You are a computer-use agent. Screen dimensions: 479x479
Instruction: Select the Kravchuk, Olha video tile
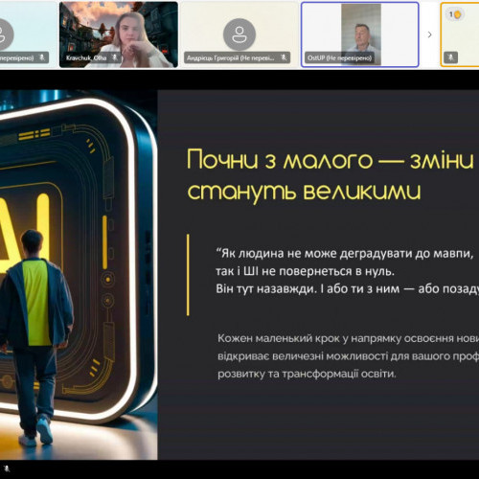pyautogui.click(x=119, y=34)
